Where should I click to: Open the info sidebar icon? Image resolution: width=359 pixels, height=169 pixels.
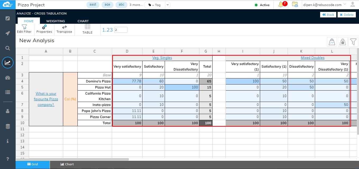[x=8, y=141]
